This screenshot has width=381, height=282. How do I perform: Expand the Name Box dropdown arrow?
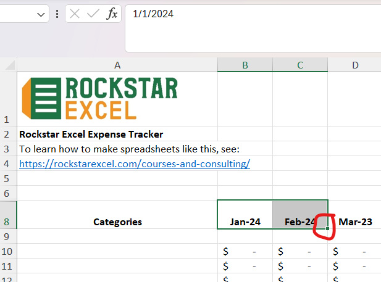(x=41, y=14)
